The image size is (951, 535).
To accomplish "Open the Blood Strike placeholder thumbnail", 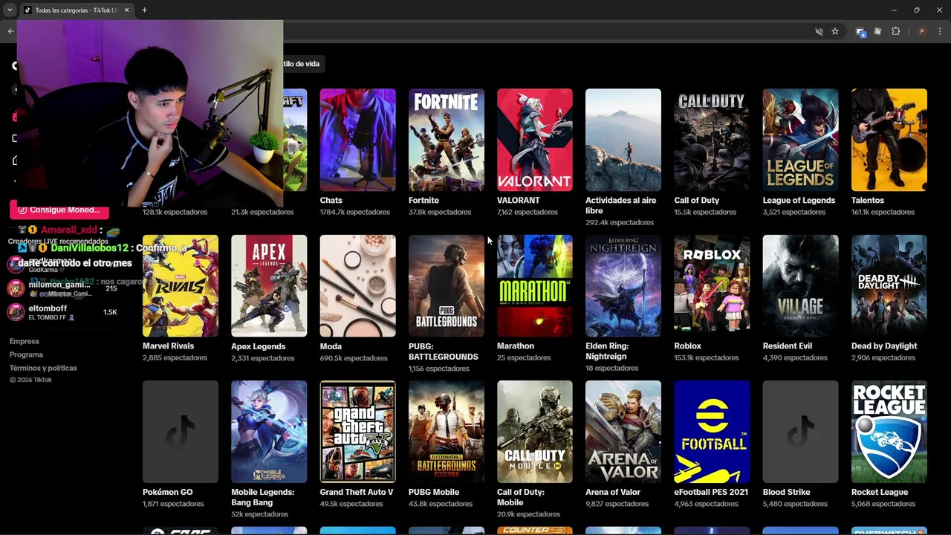I will [x=800, y=432].
